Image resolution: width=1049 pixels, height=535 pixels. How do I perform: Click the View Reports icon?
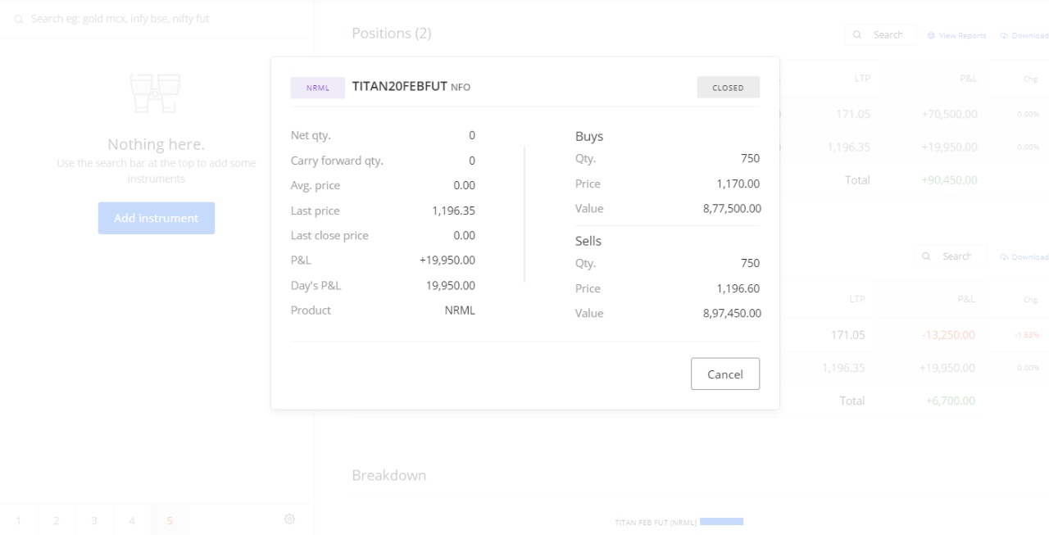coord(931,36)
